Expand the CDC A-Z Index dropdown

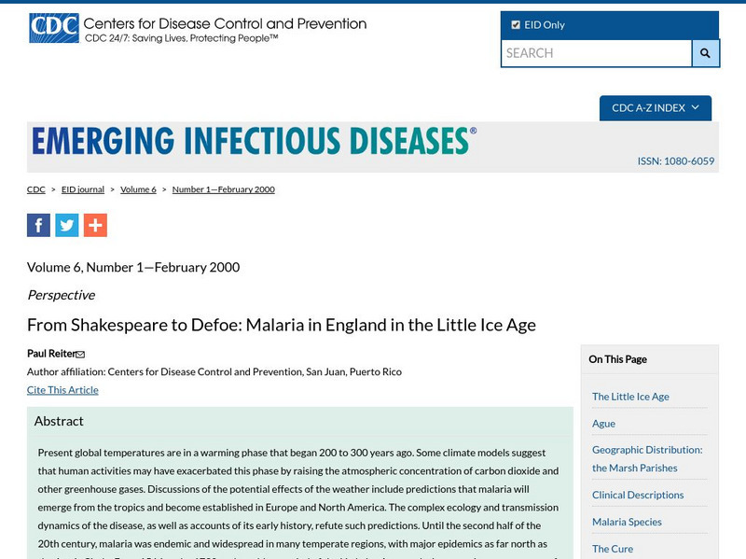[x=655, y=108]
